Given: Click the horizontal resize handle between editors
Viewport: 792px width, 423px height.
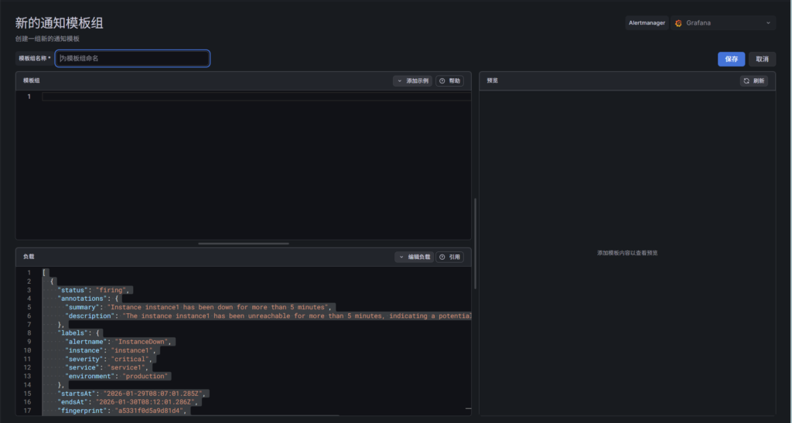Looking at the screenshot, I should (244, 244).
